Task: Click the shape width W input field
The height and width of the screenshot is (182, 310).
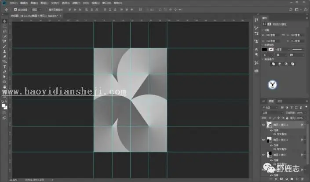Action: tap(272, 35)
